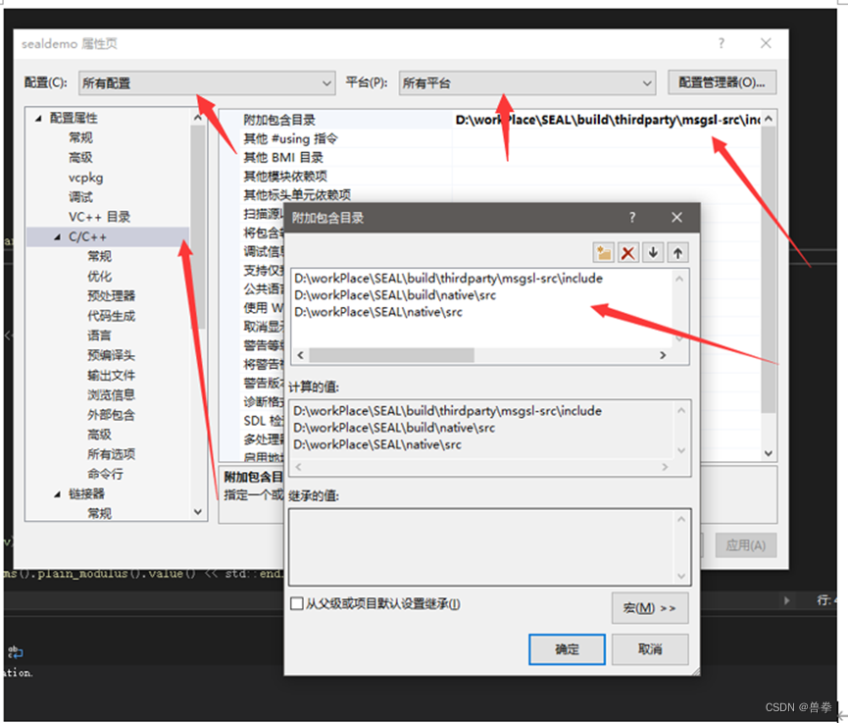Select 预处理器 tree item
848x723 pixels.
112,296
